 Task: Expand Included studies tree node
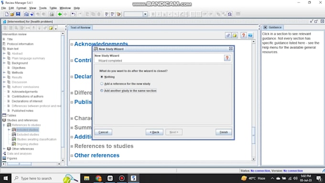click(9, 130)
